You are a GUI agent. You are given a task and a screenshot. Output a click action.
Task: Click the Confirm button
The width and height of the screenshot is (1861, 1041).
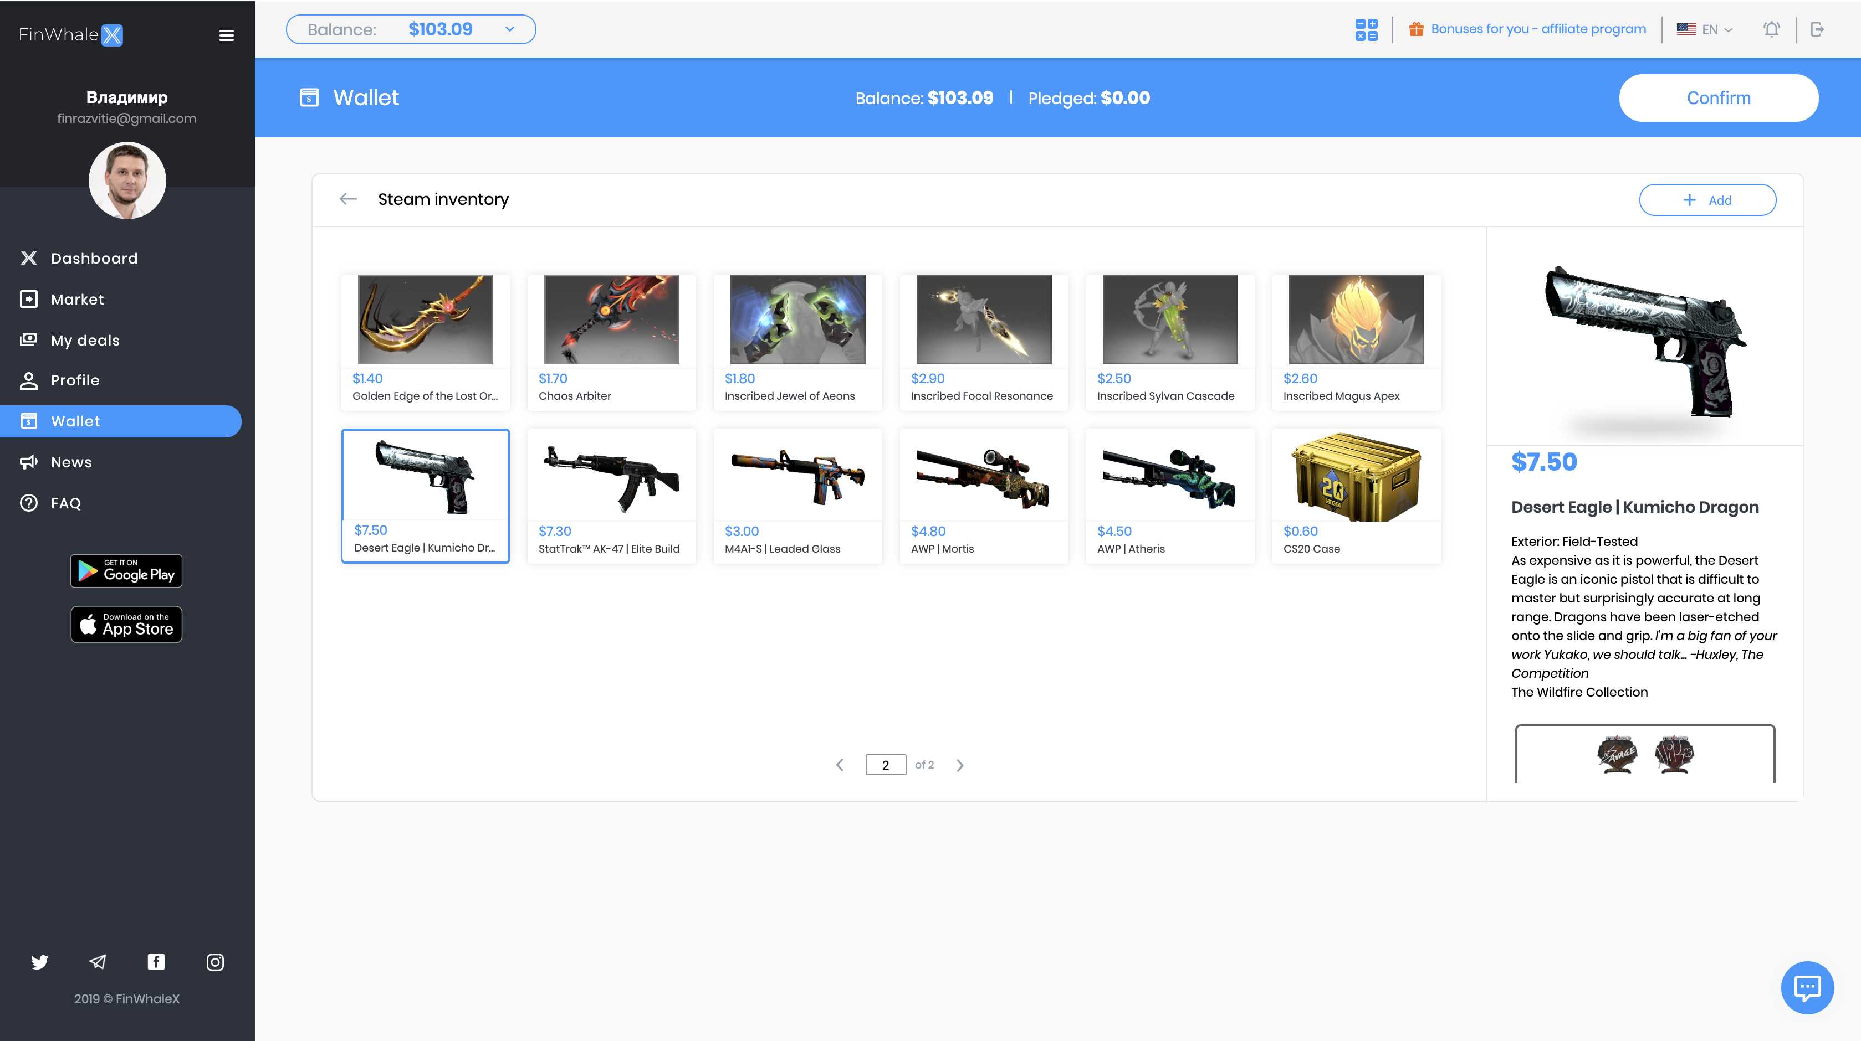click(1718, 97)
